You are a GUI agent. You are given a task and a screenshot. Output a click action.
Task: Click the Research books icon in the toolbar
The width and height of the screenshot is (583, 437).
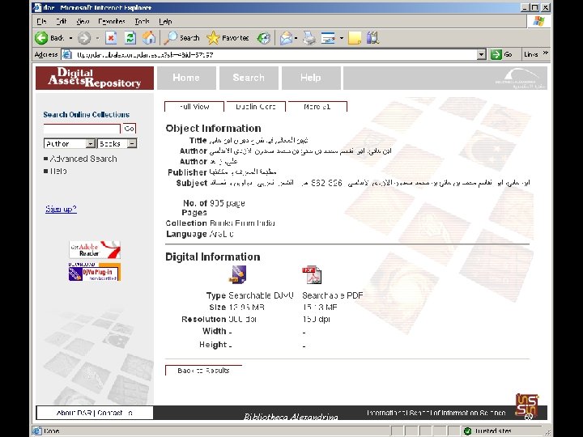pyautogui.click(x=372, y=37)
